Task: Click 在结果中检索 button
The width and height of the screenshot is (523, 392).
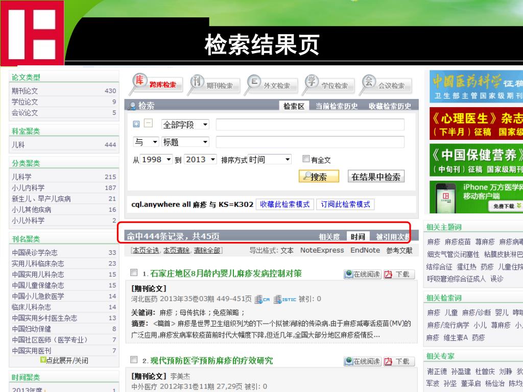Action: pos(376,176)
